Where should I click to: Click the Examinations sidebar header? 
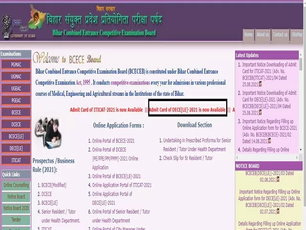coord(16,54)
